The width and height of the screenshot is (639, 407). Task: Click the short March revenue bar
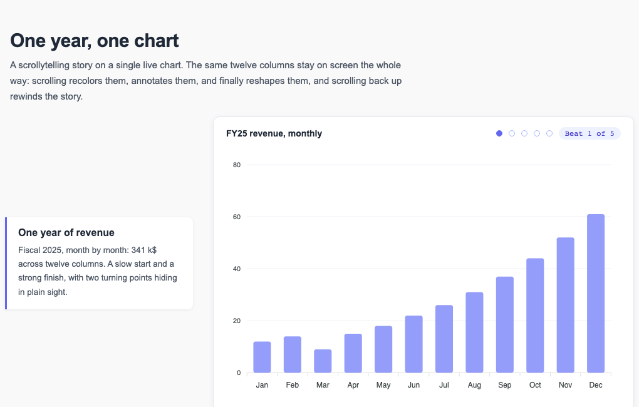(323, 361)
